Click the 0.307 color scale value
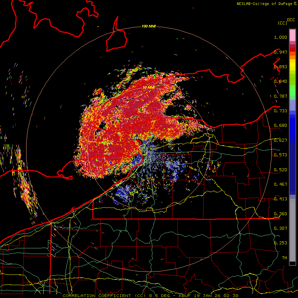298x298 pixels. [x=280, y=228]
